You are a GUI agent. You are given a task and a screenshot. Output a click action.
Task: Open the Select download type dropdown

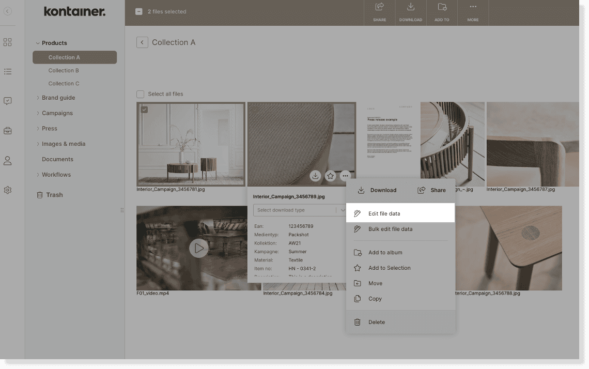(300, 210)
